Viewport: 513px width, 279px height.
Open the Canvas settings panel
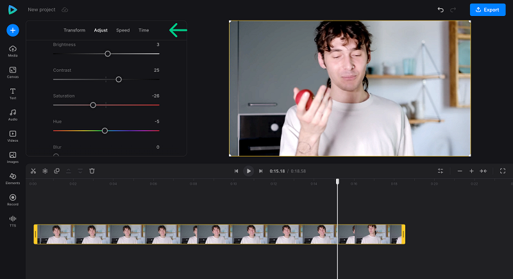coord(13,72)
